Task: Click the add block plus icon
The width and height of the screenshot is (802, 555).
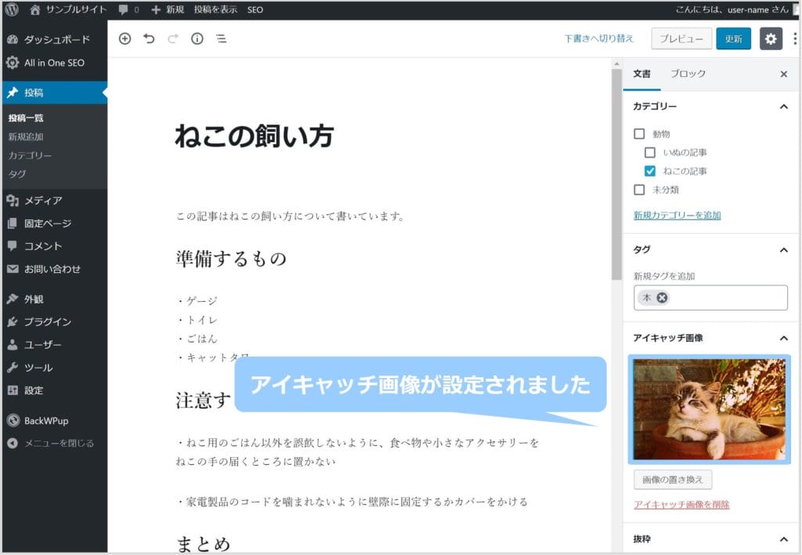Action: (125, 38)
